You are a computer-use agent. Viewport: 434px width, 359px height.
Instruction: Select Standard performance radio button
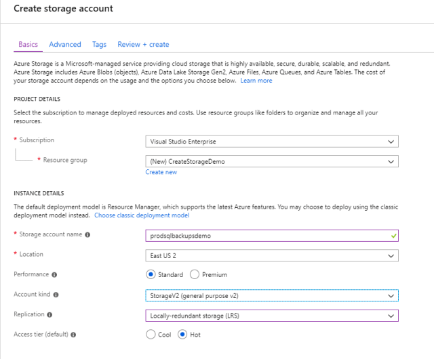(152, 275)
